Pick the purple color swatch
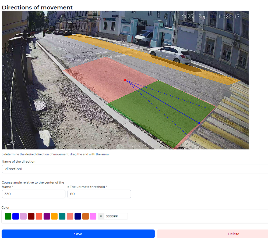Image resolution: width=268 pixels, height=251 pixels. 47,216
